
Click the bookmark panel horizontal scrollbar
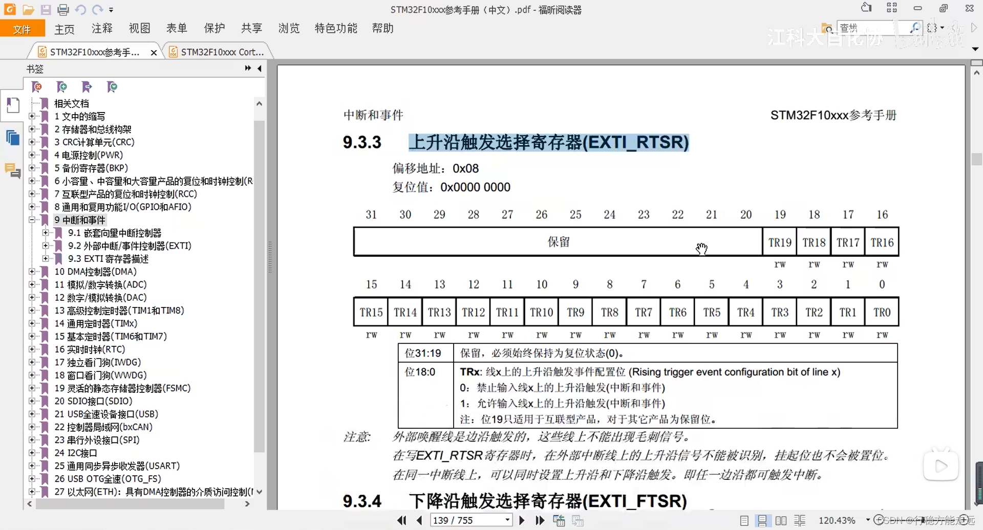click(x=130, y=504)
